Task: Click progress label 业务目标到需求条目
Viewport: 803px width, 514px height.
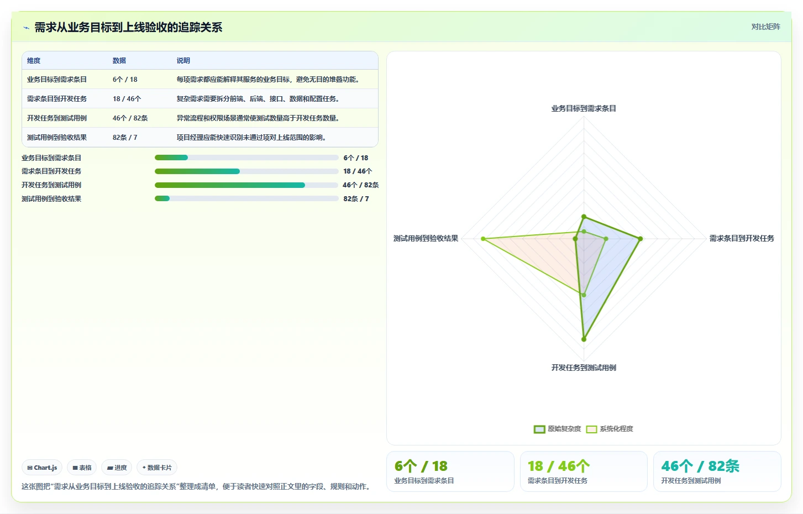Action: 51,158
